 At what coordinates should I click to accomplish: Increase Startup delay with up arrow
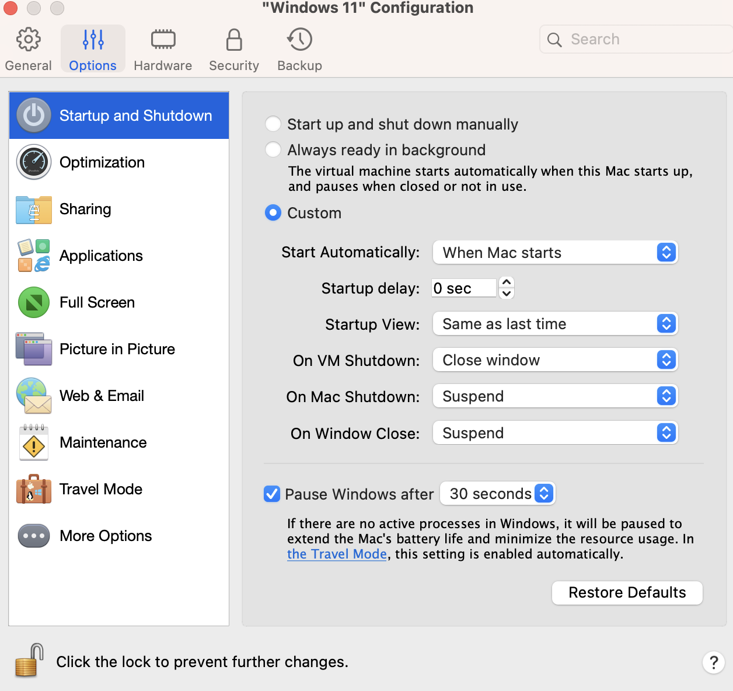pos(507,282)
